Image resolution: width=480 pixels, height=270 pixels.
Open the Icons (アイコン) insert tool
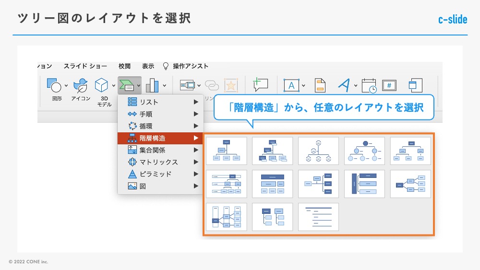tap(81, 85)
